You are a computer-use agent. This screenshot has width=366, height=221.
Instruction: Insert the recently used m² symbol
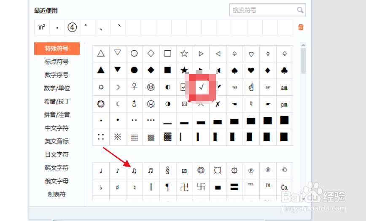tap(42, 27)
